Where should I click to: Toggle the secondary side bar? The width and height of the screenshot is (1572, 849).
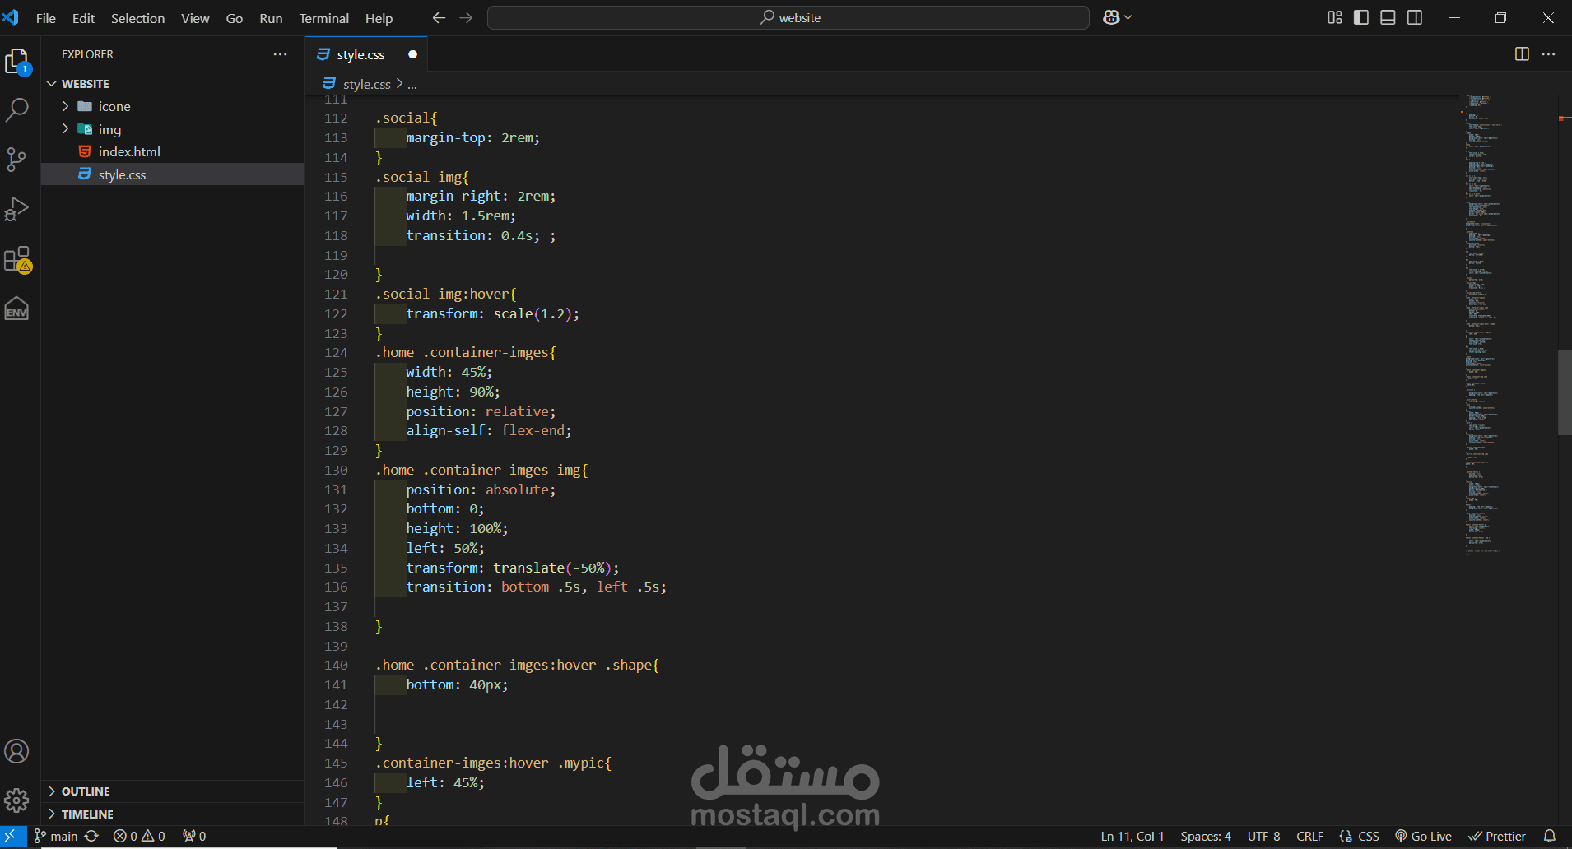tap(1415, 17)
